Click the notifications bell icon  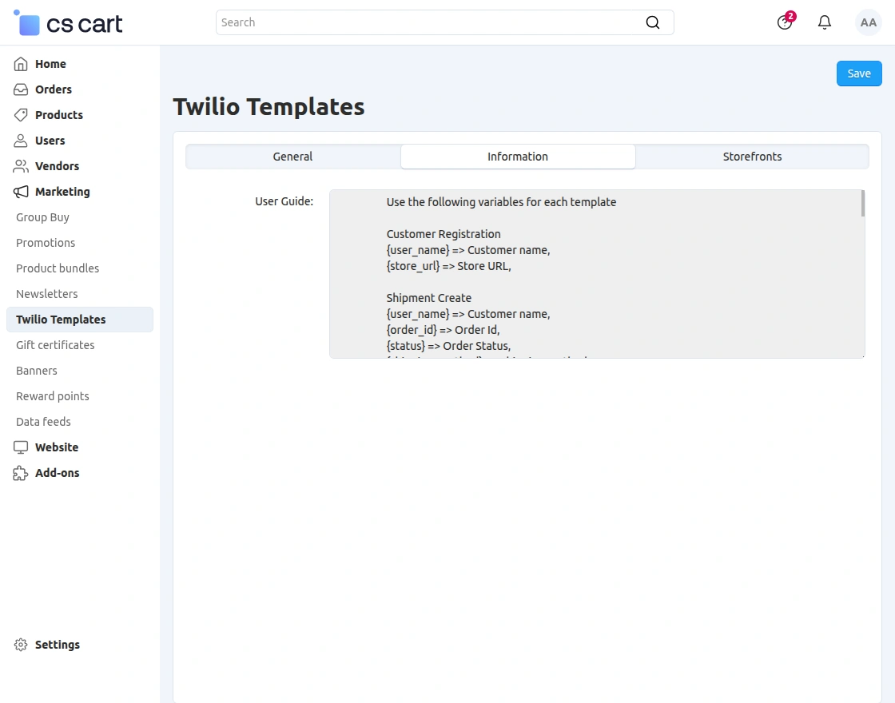point(824,22)
